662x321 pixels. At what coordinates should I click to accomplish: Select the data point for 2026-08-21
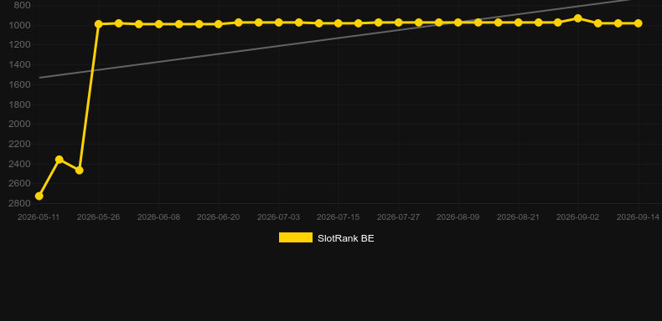click(x=518, y=23)
